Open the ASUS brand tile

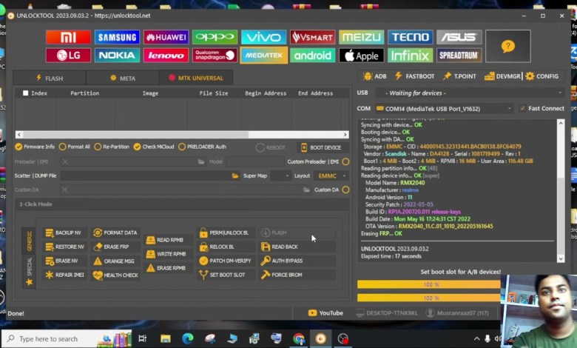coord(459,37)
